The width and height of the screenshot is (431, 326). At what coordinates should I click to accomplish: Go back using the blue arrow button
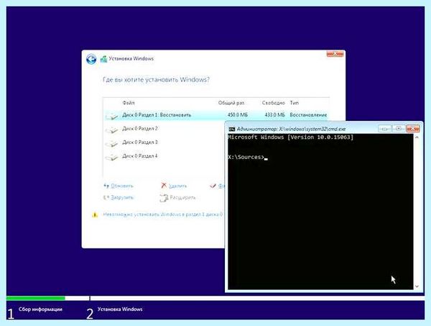pyautogui.click(x=91, y=59)
